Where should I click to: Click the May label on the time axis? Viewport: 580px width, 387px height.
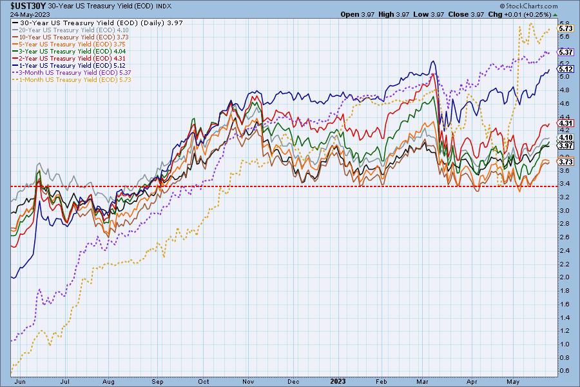513,381
